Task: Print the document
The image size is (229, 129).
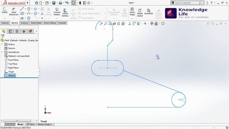Action: pyautogui.click(x=60, y=3)
